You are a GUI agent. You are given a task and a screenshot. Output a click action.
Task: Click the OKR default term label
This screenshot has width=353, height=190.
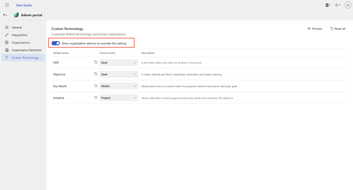[56, 63]
